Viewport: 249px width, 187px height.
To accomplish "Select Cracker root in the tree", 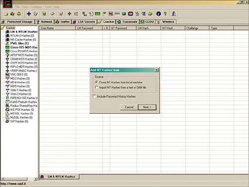I will click(x=10, y=28).
